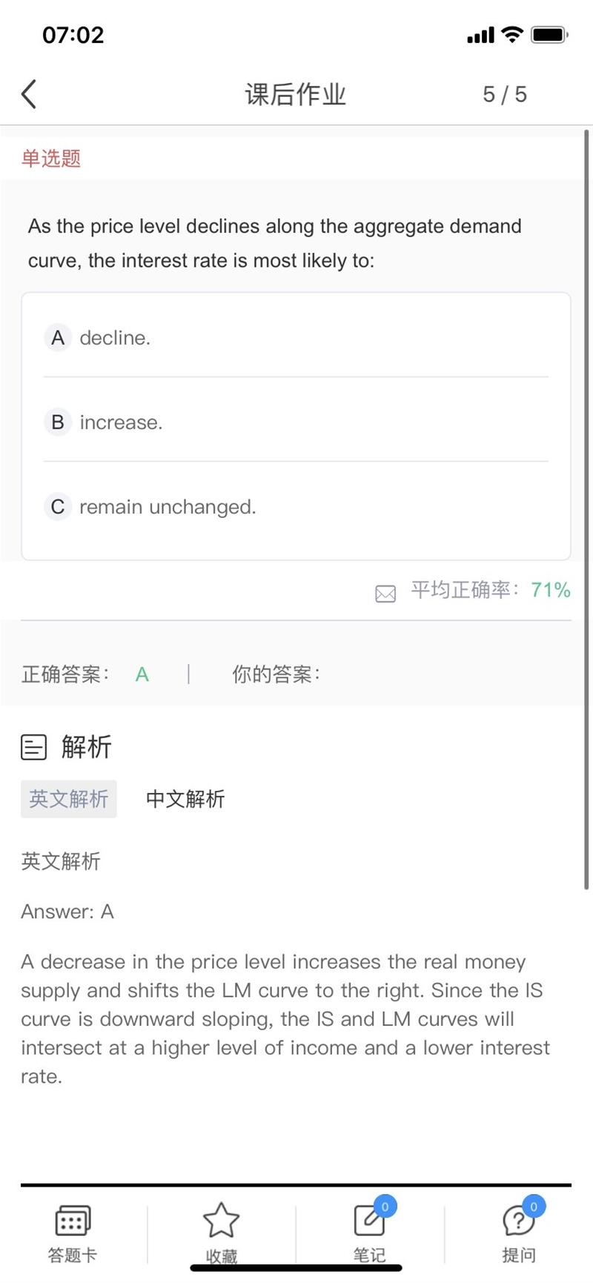Open the answer card (答题卡) icon

pyautogui.click(x=72, y=1221)
